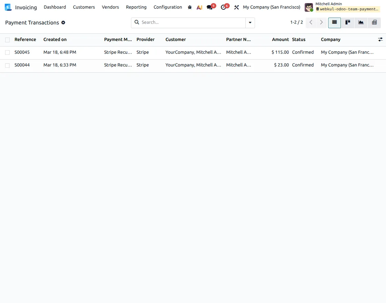Viewport: 386px width, 303px height.
Task: Select the List view icon
Action: (x=334, y=22)
